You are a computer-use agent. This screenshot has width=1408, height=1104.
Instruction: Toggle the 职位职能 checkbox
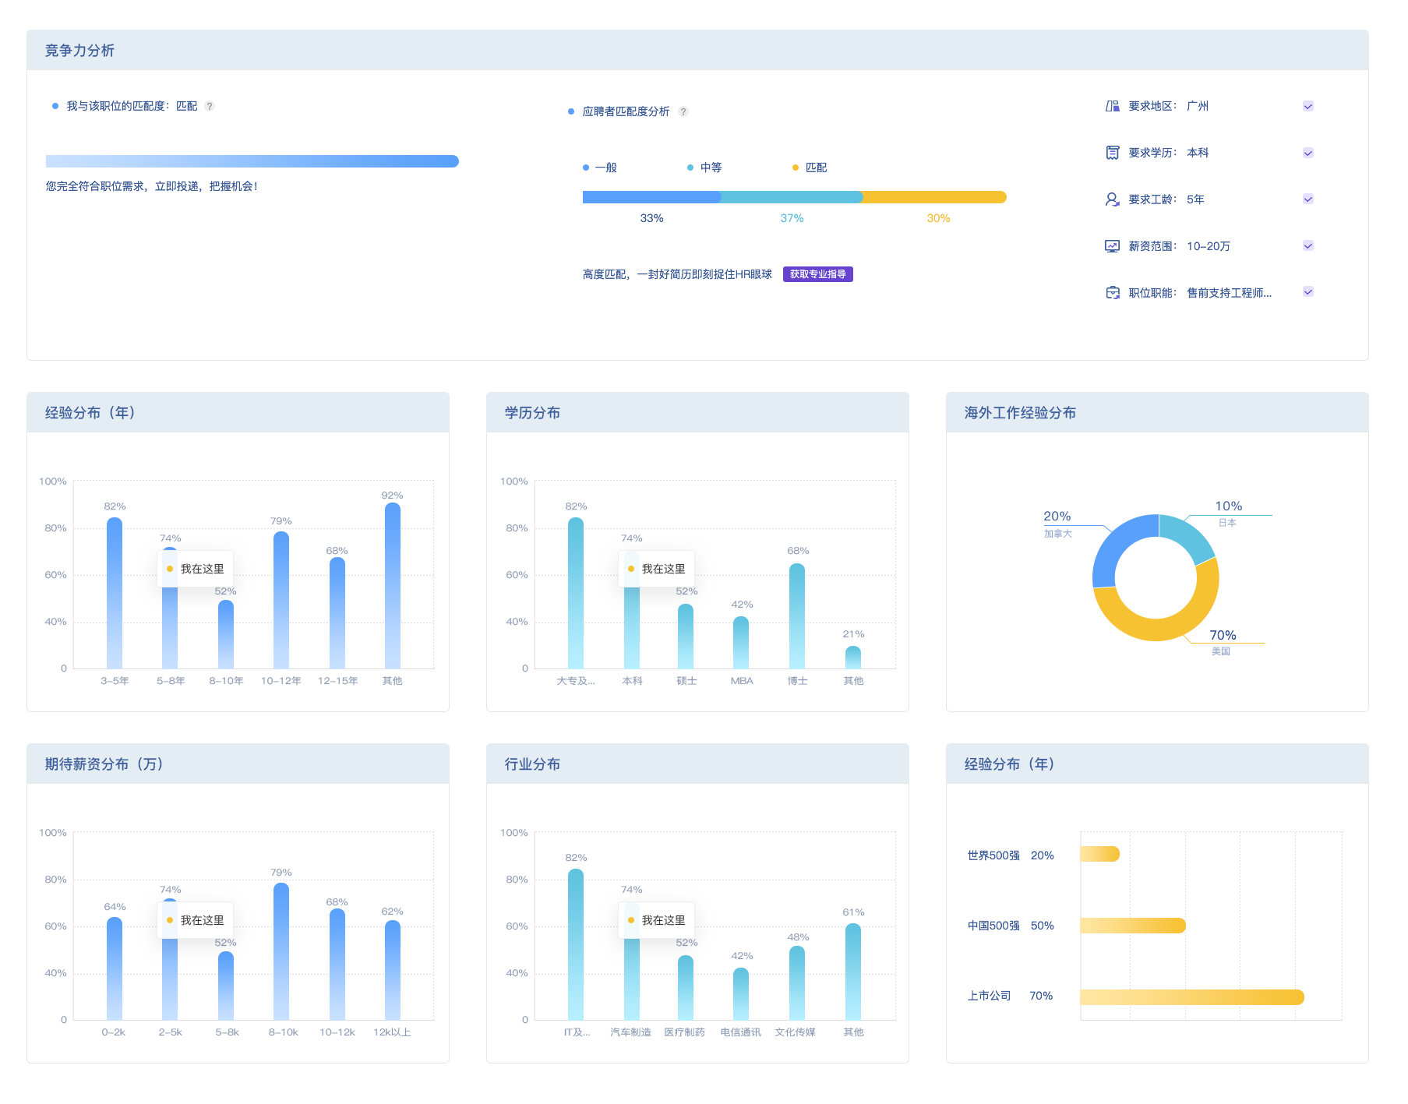(x=1307, y=292)
